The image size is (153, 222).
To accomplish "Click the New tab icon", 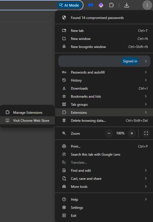I will (x=64, y=30).
